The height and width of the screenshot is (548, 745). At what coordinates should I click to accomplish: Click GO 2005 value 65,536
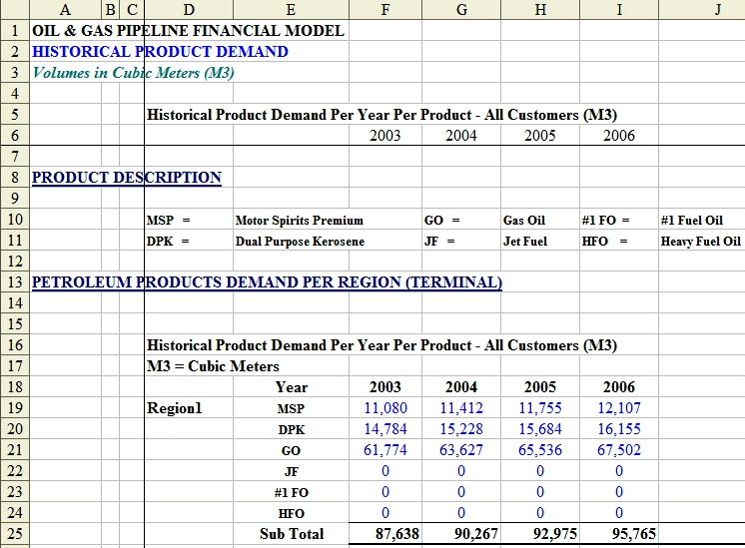click(540, 450)
